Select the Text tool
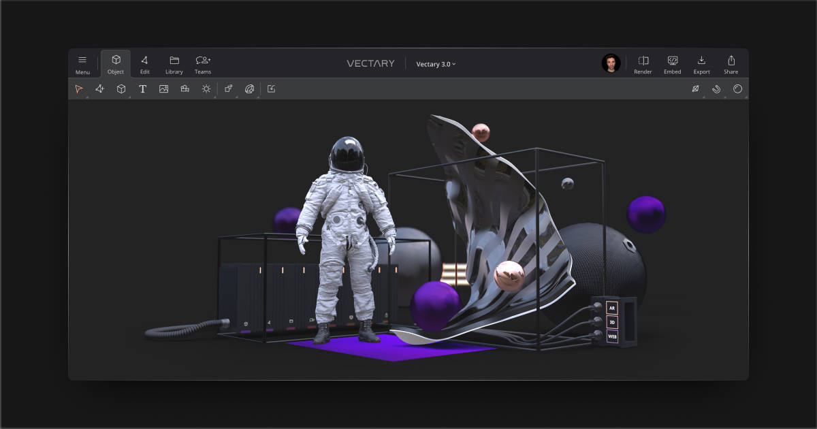This screenshot has height=429, width=817. (x=142, y=89)
